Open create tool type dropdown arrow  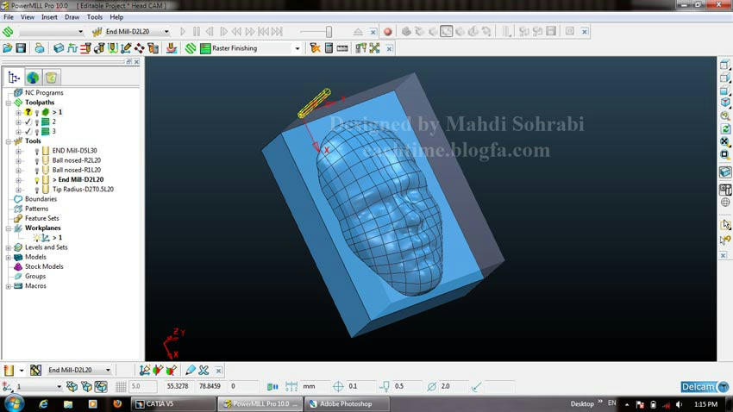(22, 371)
